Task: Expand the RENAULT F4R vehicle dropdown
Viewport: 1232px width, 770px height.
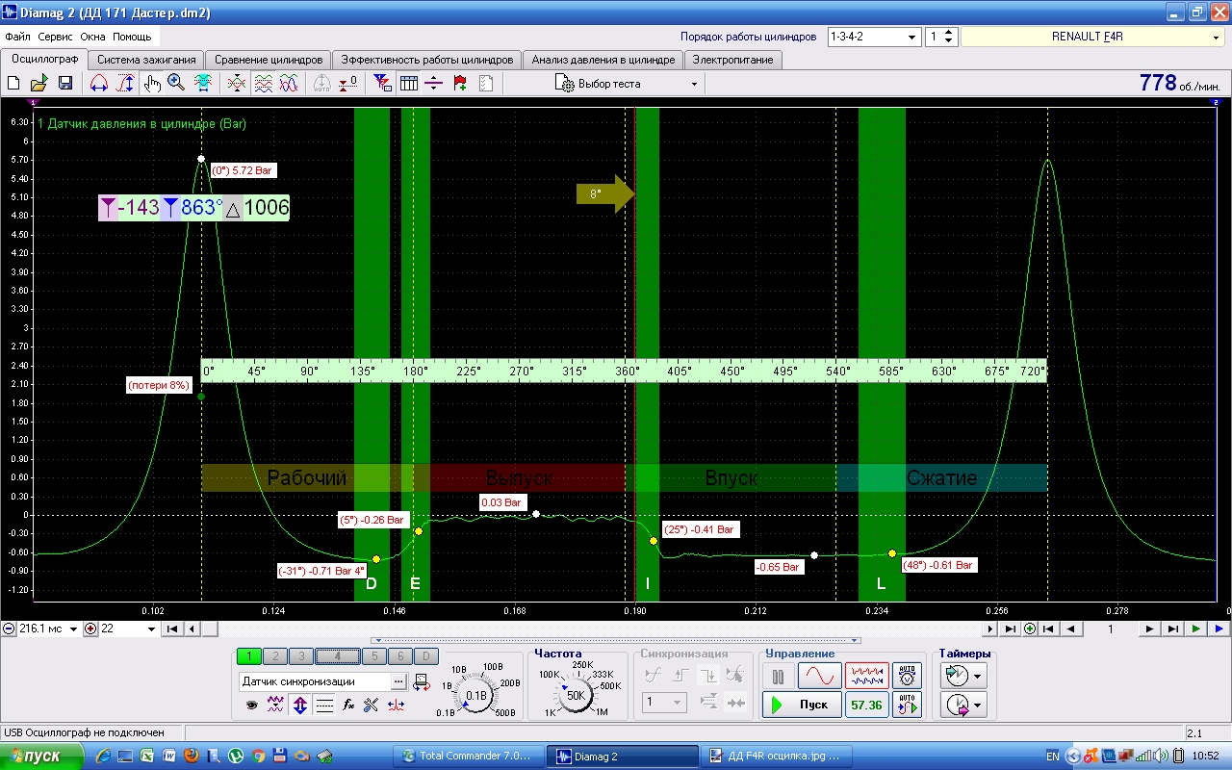Action: pyautogui.click(x=1216, y=37)
